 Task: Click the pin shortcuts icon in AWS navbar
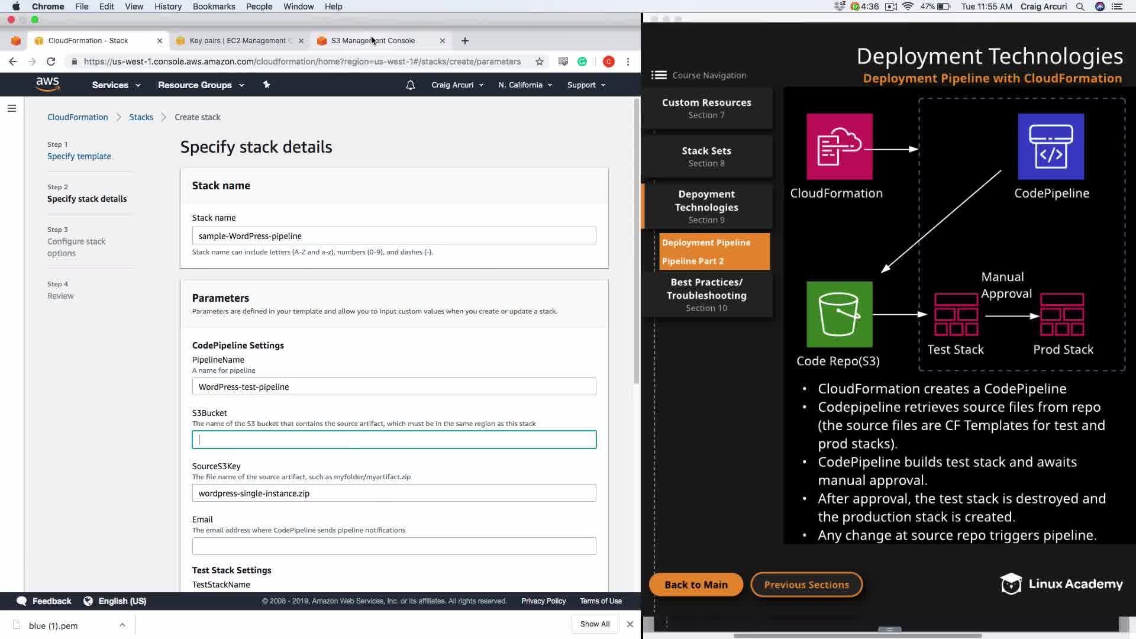pyautogui.click(x=266, y=85)
